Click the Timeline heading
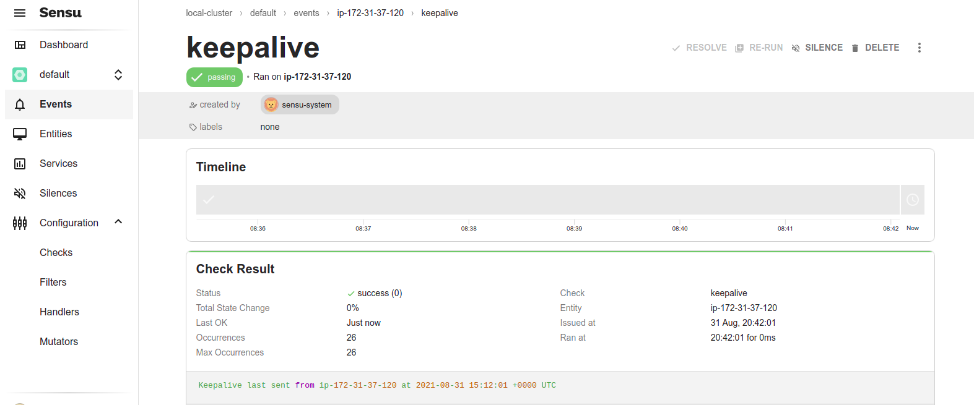Screen dimensions: 974x405 (x=221, y=167)
